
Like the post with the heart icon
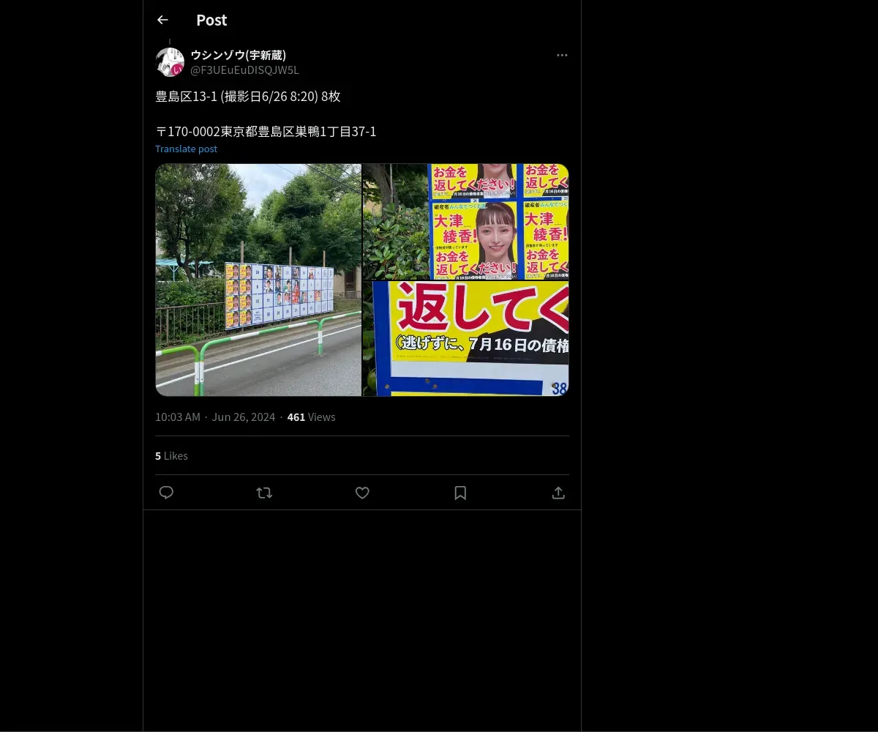click(x=362, y=493)
